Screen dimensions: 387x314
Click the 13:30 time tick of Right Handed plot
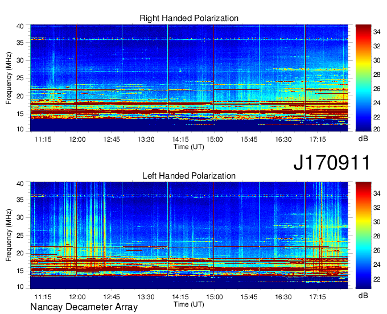(x=146, y=139)
